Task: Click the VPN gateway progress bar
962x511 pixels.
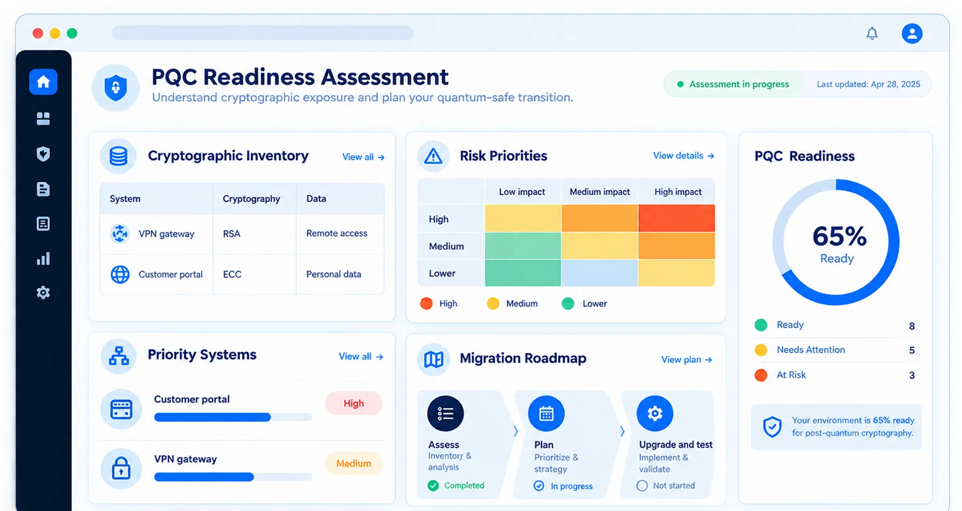Action: [233, 477]
